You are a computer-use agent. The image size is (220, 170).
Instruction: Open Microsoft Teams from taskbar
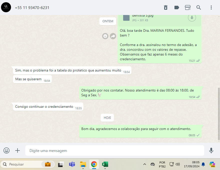72,164
